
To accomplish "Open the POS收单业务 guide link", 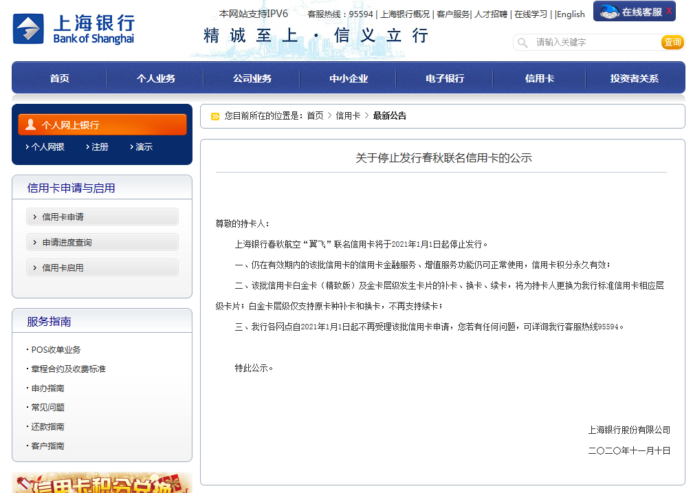I will click(56, 350).
